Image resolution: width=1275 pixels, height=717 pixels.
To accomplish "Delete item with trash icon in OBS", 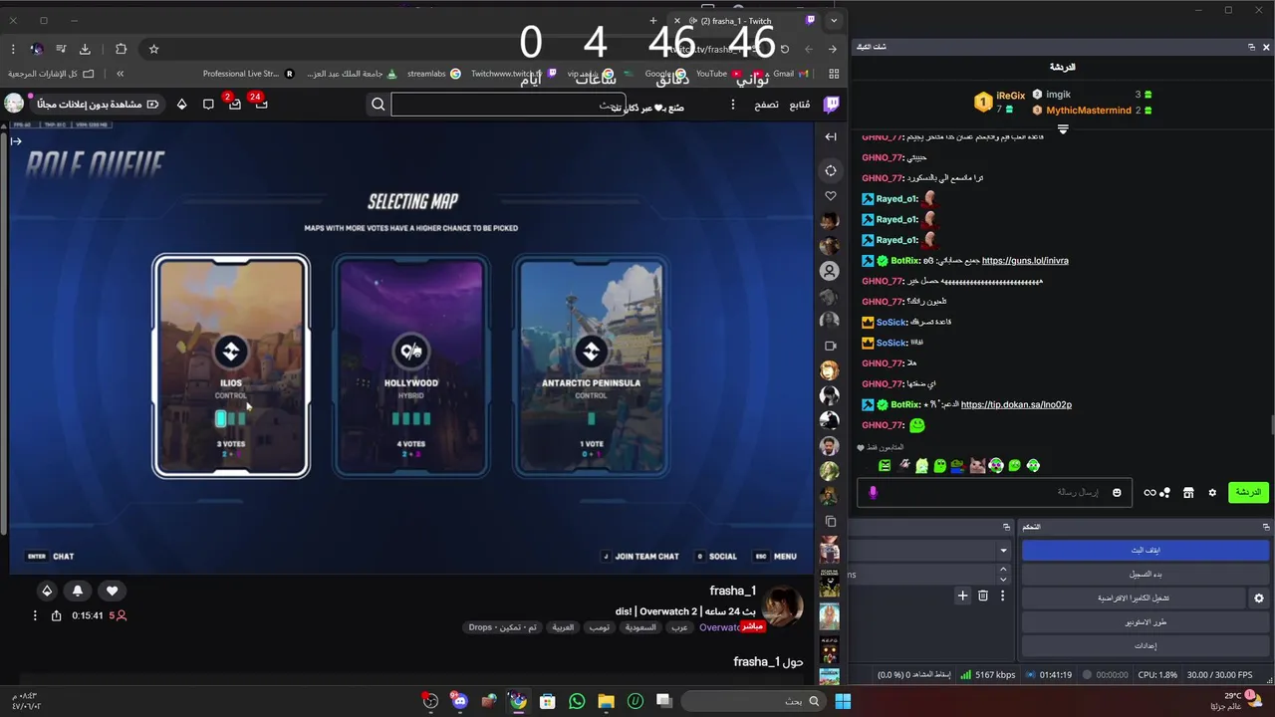I will point(983,596).
